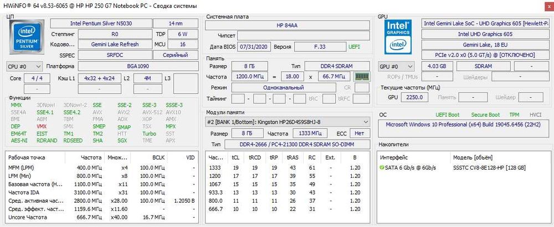Click the Gemini Lake Refresh codename field

tap(115, 44)
